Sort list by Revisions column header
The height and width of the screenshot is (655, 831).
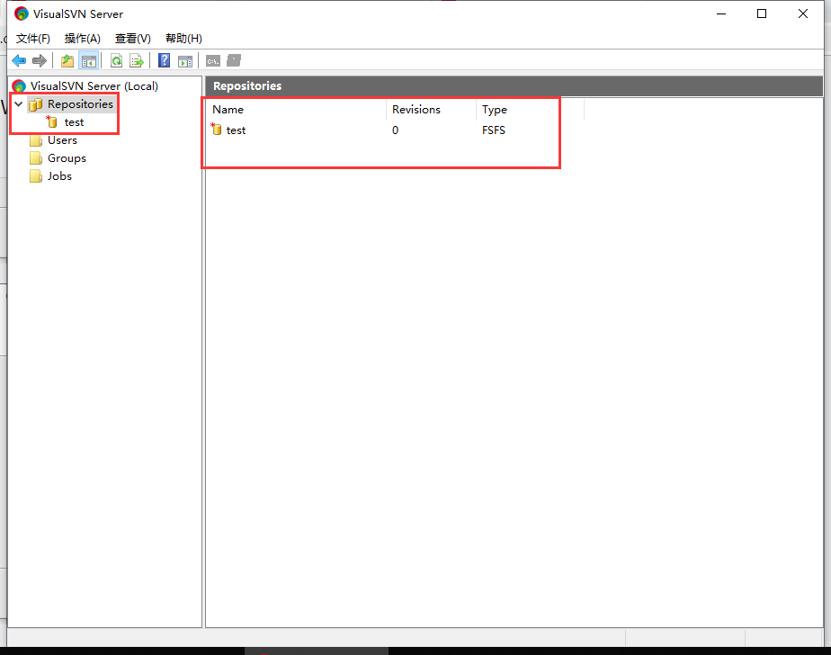point(431,110)
